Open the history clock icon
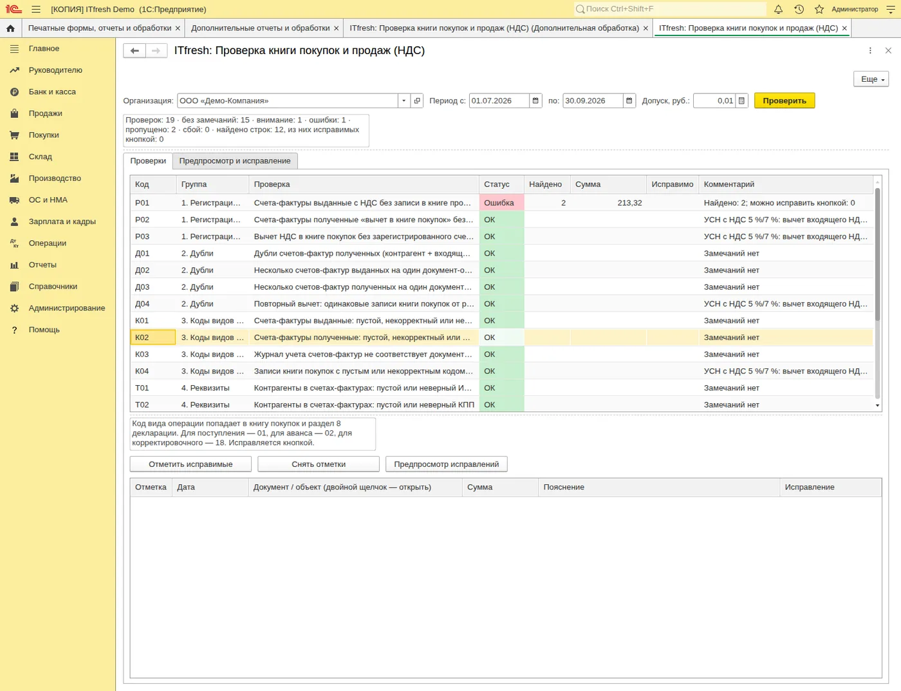 tap(799, 9)
